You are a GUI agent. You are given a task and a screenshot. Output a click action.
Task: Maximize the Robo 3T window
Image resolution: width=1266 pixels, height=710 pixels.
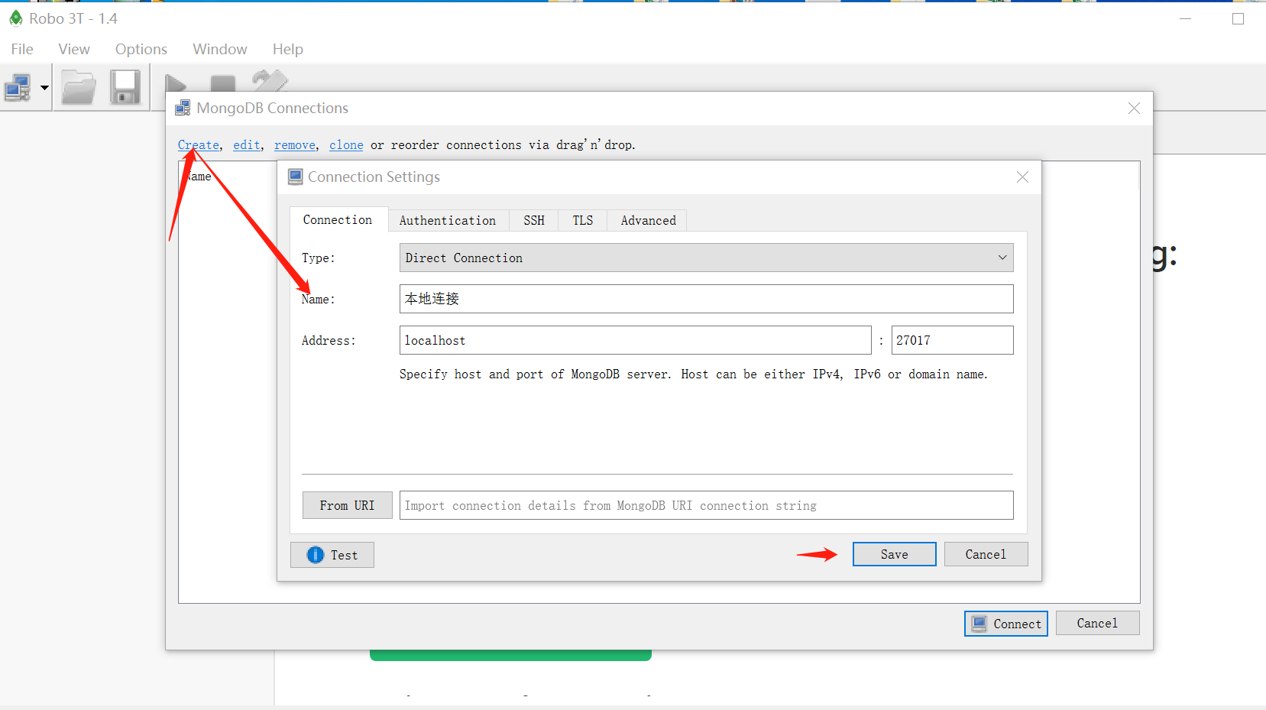[x=1238, y=18]
